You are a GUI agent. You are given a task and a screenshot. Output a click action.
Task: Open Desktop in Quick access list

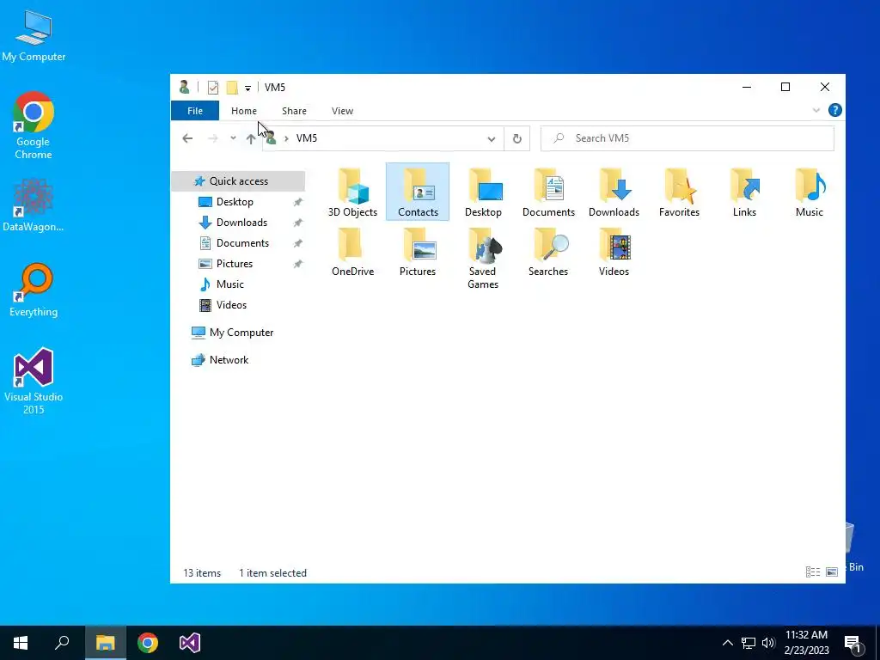tap(235, 202)
